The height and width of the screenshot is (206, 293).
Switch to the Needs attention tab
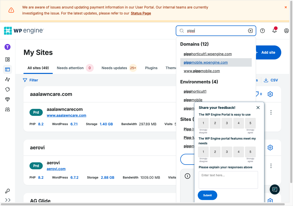click(x=75, y=68)
